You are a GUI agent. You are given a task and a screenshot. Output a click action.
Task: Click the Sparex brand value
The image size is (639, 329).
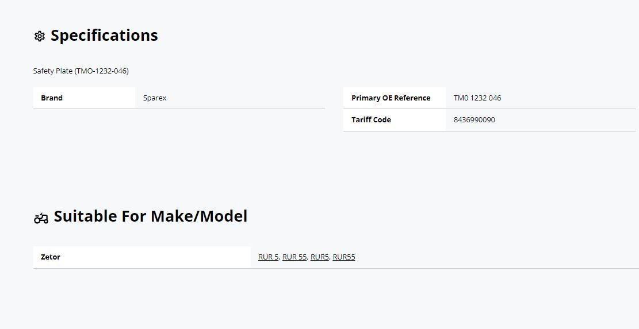155,98
